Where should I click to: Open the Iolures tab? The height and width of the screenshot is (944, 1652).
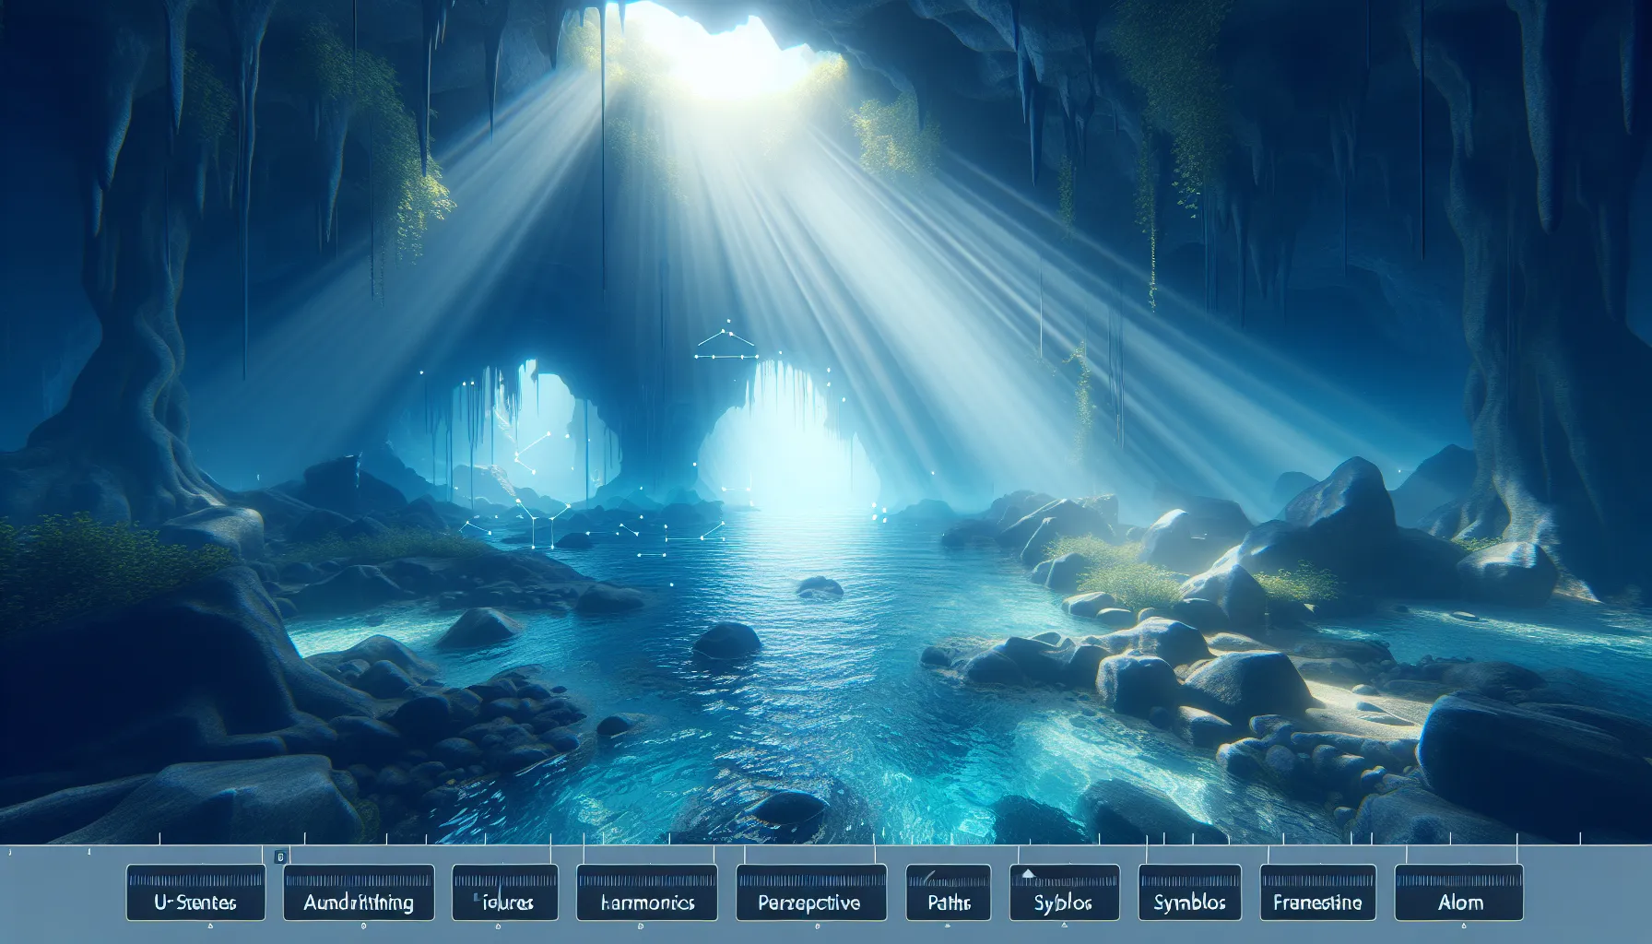pyautogui.click(x=505, y=892)
